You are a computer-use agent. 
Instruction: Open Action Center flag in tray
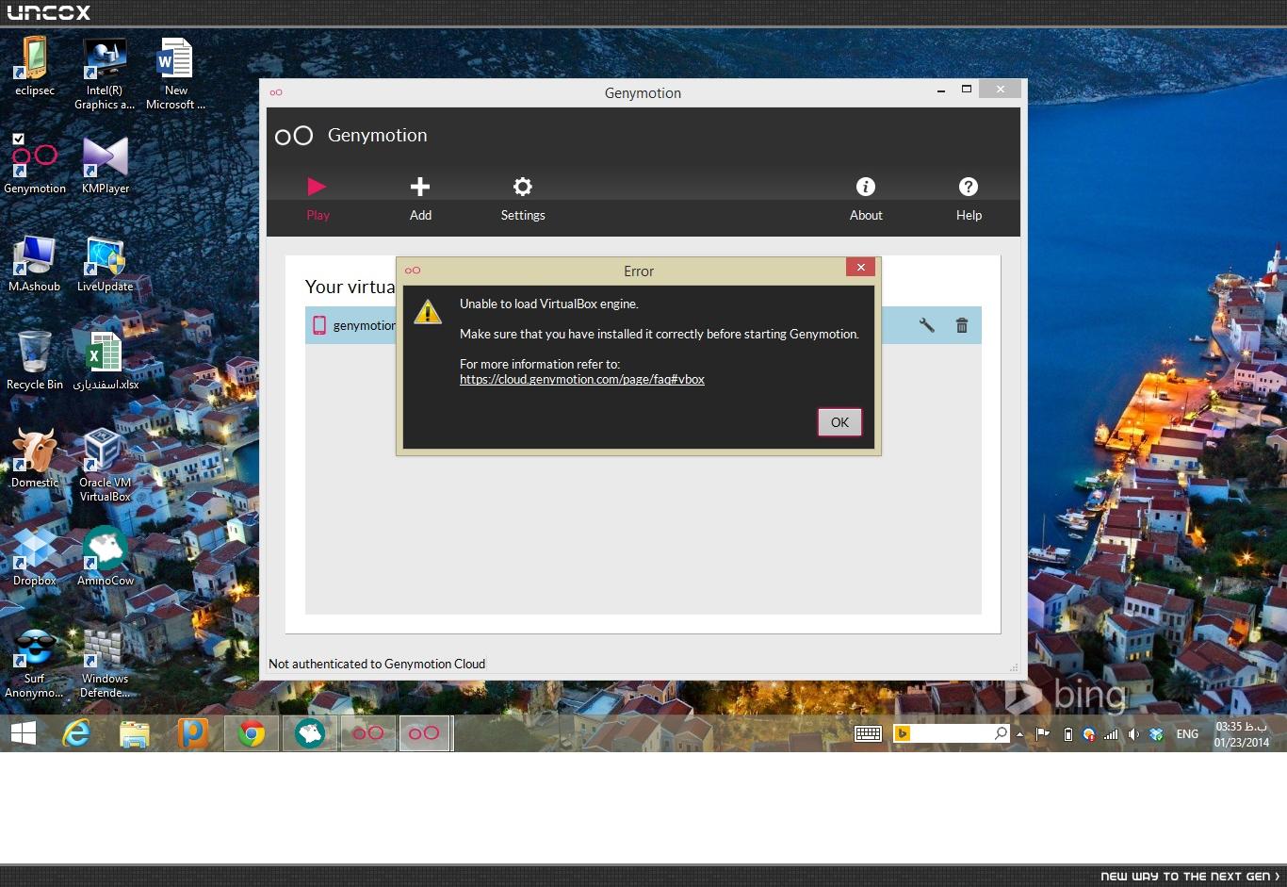[1043, 733]
